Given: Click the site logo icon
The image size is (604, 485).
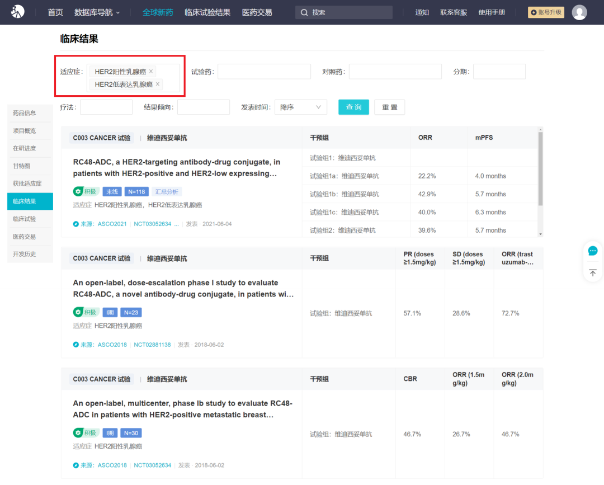Looking at the screenshot, I should 17,12.
